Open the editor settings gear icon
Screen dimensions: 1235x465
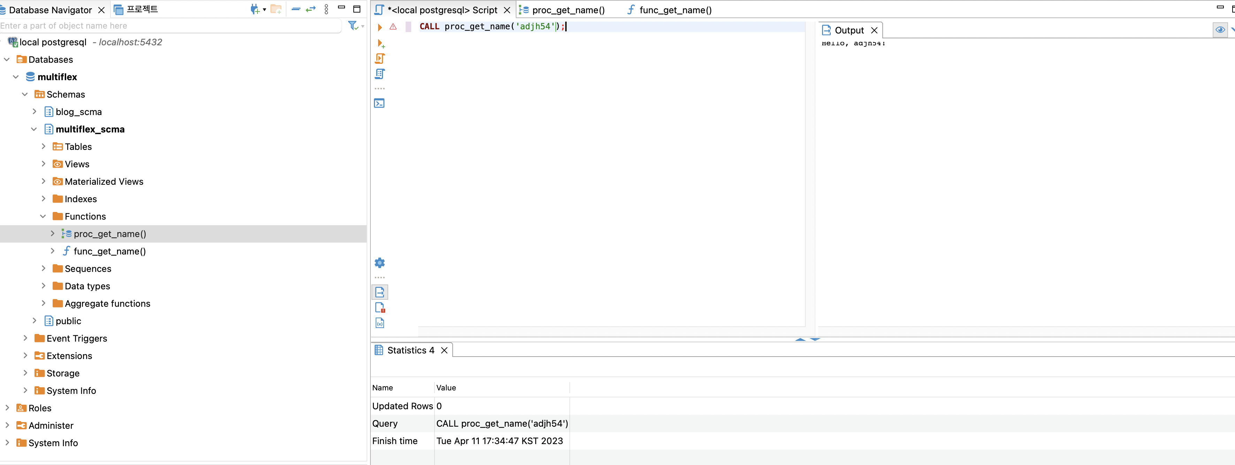tap(380, 263)
